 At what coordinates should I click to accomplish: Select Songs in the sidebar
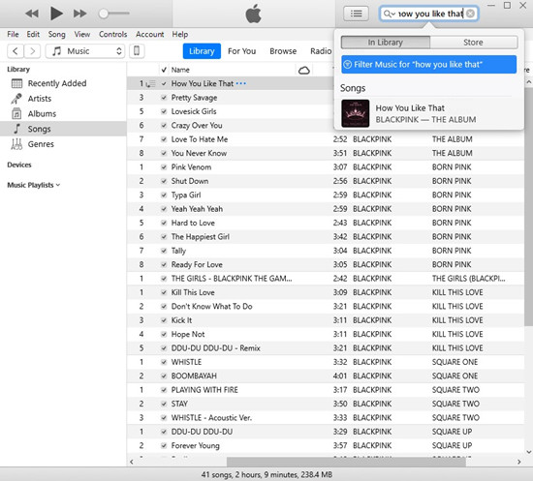63,129
